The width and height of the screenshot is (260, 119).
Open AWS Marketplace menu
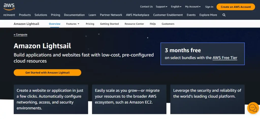tap(137, 15)
